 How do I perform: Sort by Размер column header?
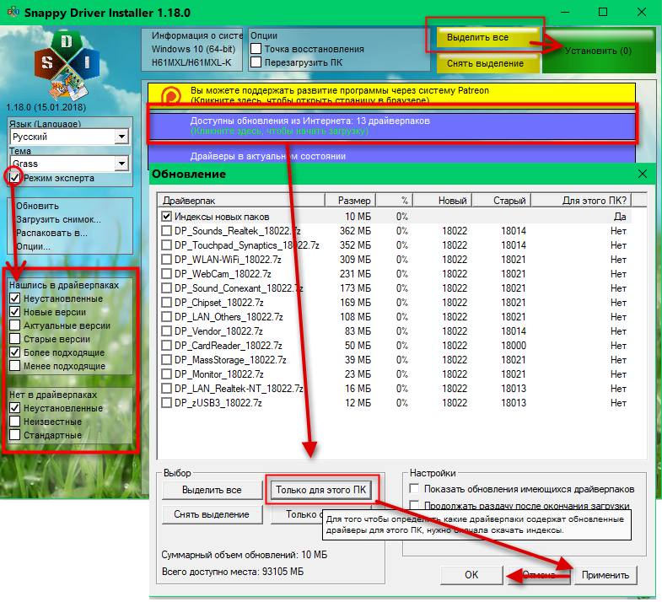[x=350, y=201]
